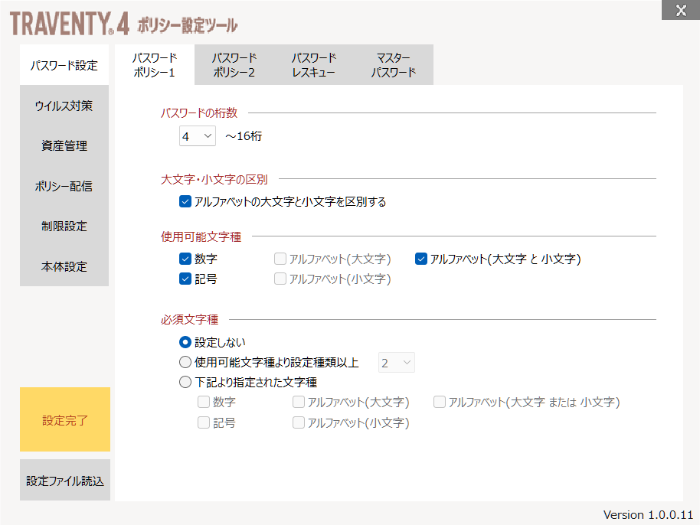700x525 pixels.
Task: Open the パスワードレスキュー tab
Action: click(x=311, y=64)
